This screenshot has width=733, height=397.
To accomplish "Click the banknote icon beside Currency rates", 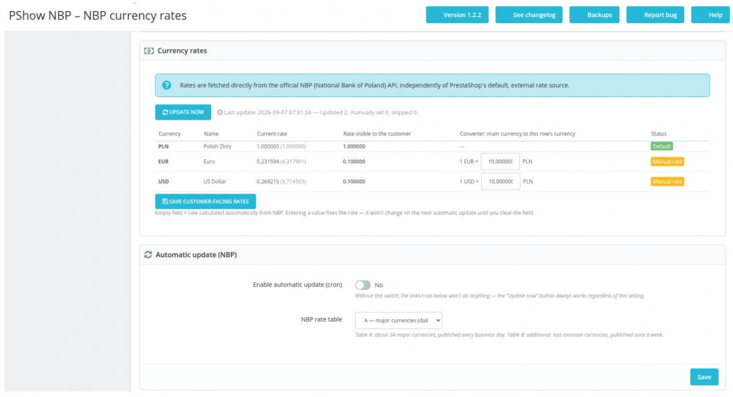I will [x=148, y=51].
